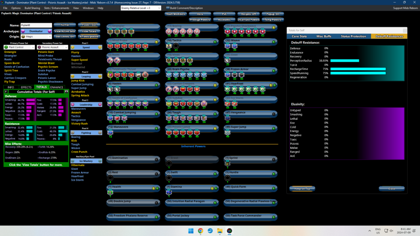Click the first enhancement slot under Telekinetic Thrust

(x=110, y=75)
